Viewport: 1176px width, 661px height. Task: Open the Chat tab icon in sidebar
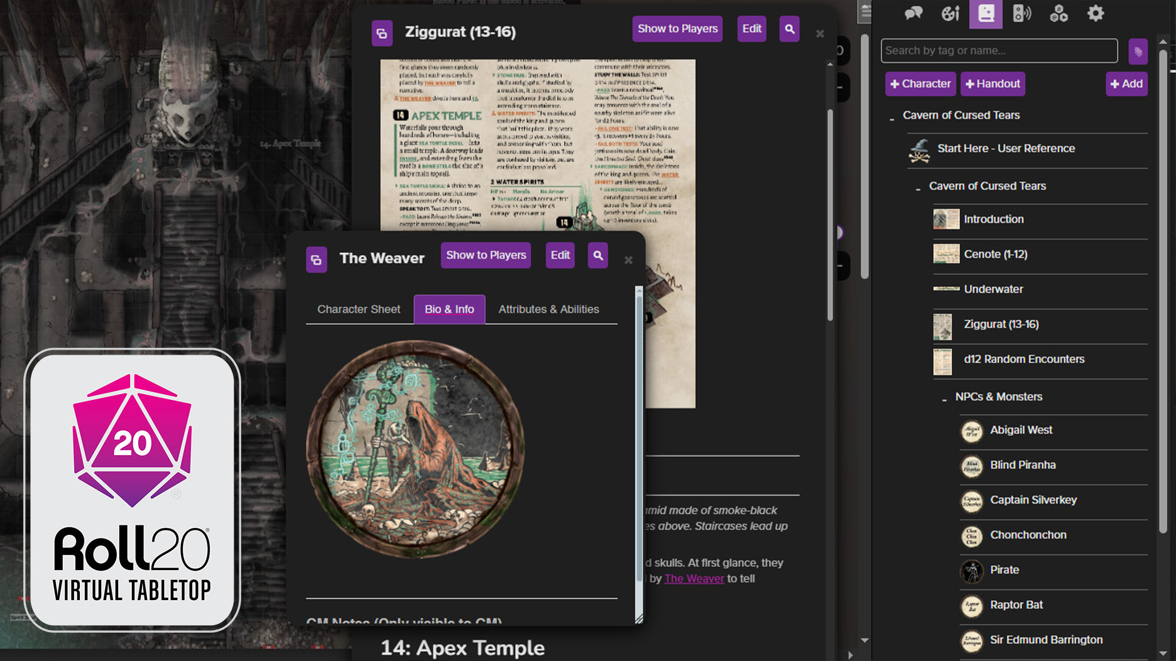pyautogui.click(x=913, y=13)
